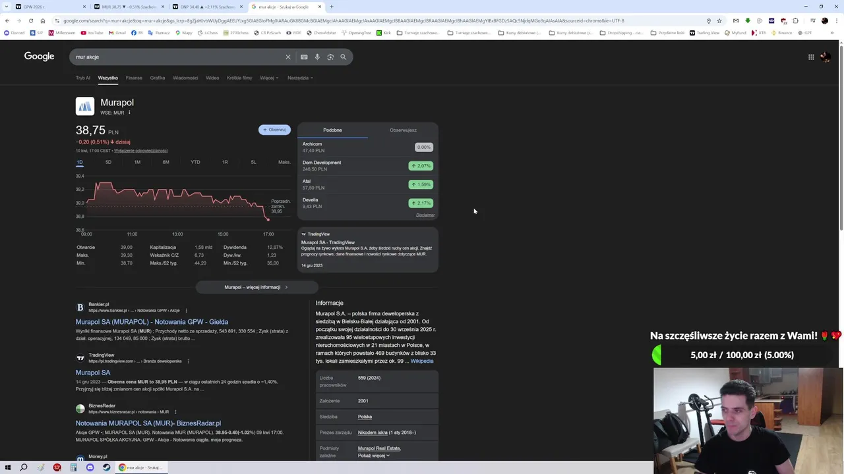Expand Murapol – więcej informacji
The image size is (844, 474).
click(256, 287)
